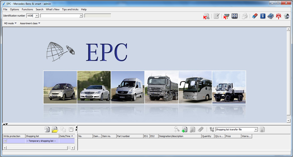Click the copy shopping list icon
293x157 pixels.
[63, 129]
